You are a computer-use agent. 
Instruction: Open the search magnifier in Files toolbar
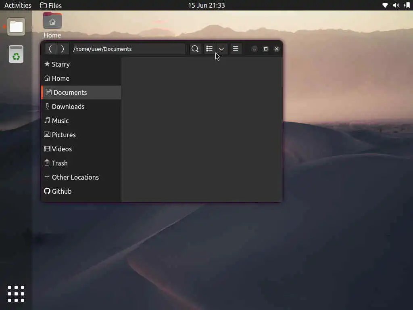click(195, 49)
